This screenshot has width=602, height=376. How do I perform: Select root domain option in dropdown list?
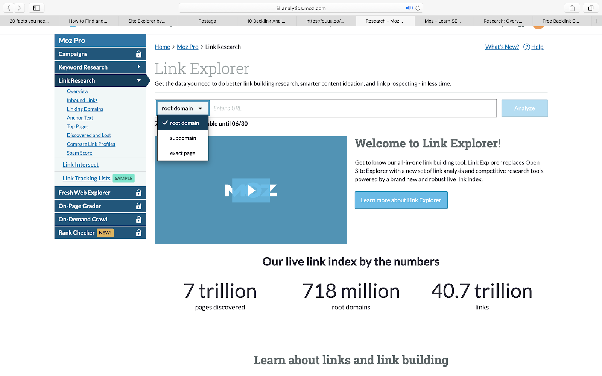coord(183,123)
